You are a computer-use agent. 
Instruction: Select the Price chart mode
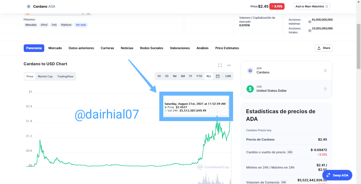tap(30, 76)
